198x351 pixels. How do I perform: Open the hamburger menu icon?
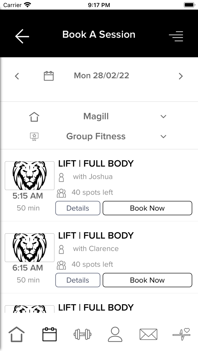point(176,36)
